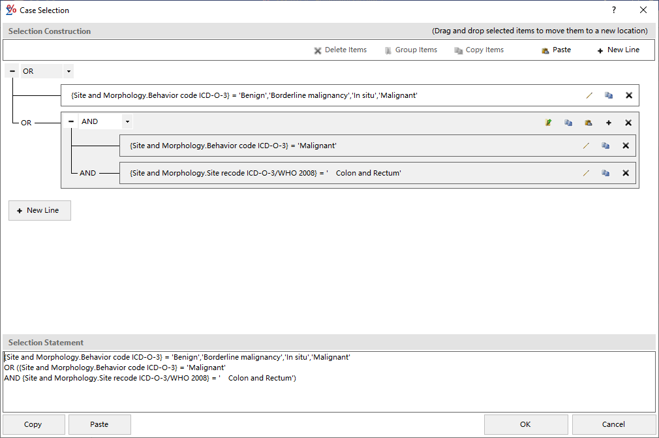Cancel the Case Selection dialog

613,424
